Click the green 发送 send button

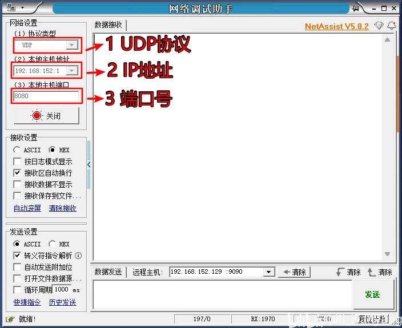pyautogui.click(x=373, y=294)
